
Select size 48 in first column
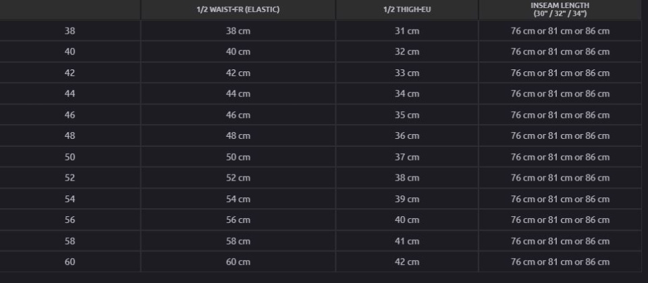tap(70, 135)
